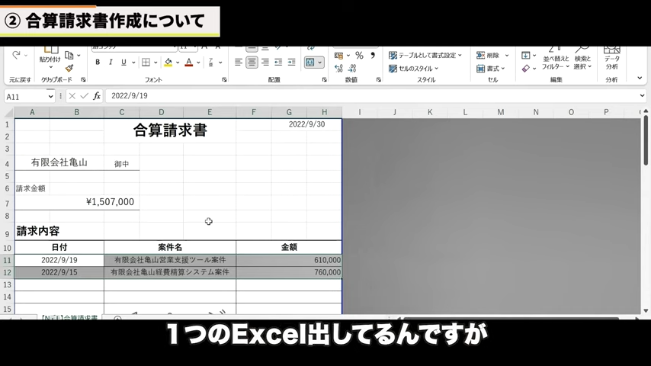Screen dimensions: 651x366
Task: Expand the borders dropdown arrow
Action: coord(156,63)
